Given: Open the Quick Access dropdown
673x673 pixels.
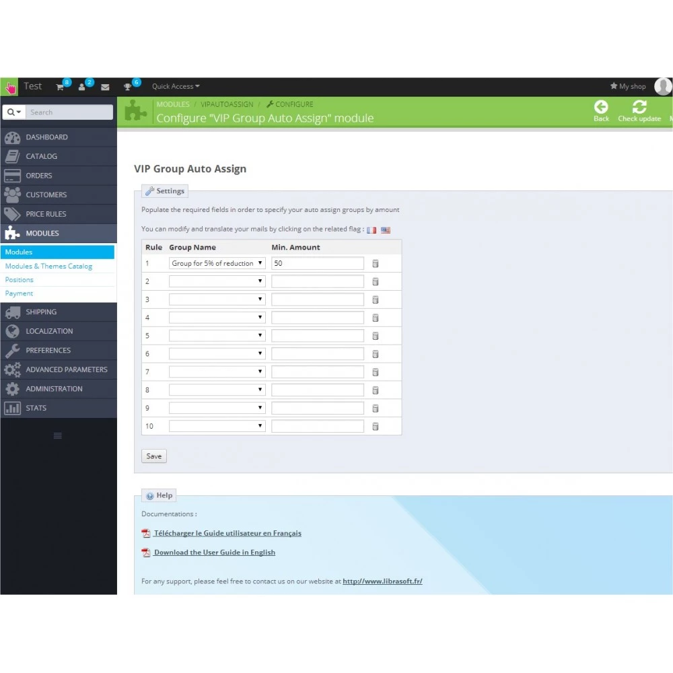Looking at the screenshot, I should 176,86.
